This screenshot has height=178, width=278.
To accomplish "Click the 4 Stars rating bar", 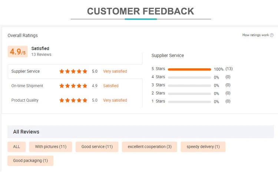I will (189, 77).
